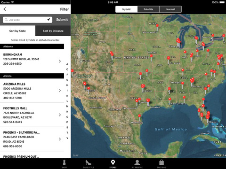Switch map to Hybrid view
Screen dimensions: 226x169
tap(127, 9)
